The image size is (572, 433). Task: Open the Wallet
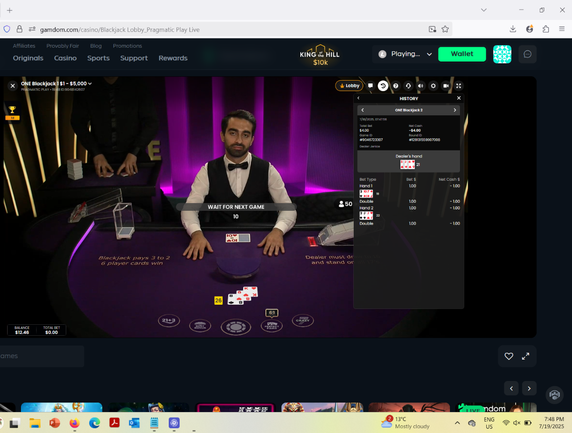point(462,54)
